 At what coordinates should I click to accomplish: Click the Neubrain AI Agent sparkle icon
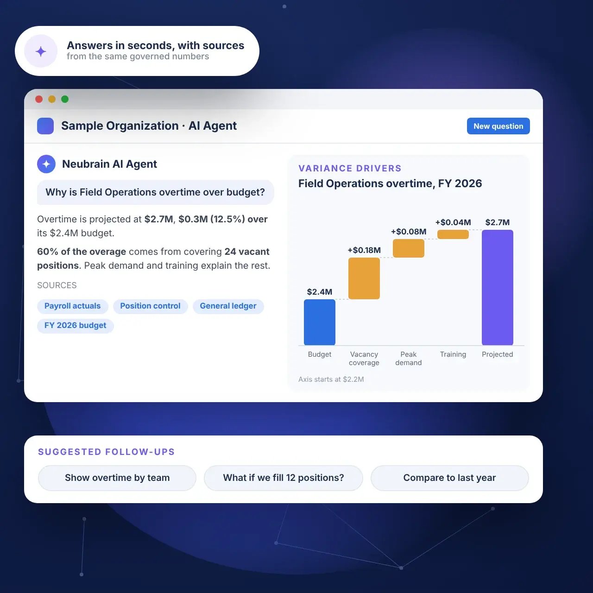tap(46, 164)
